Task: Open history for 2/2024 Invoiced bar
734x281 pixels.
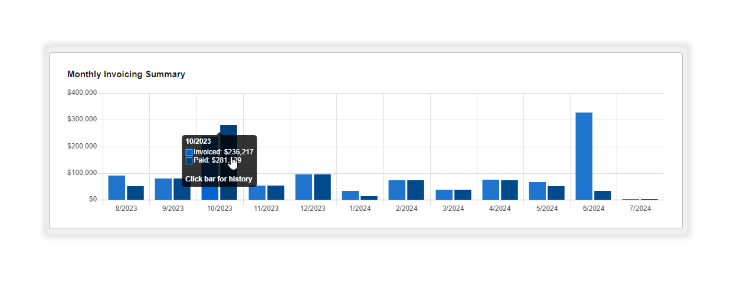Action: pos(397,190)
